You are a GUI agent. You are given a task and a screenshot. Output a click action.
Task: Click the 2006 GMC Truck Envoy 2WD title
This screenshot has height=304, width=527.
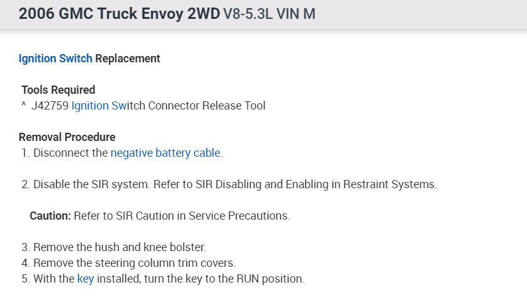119,14
